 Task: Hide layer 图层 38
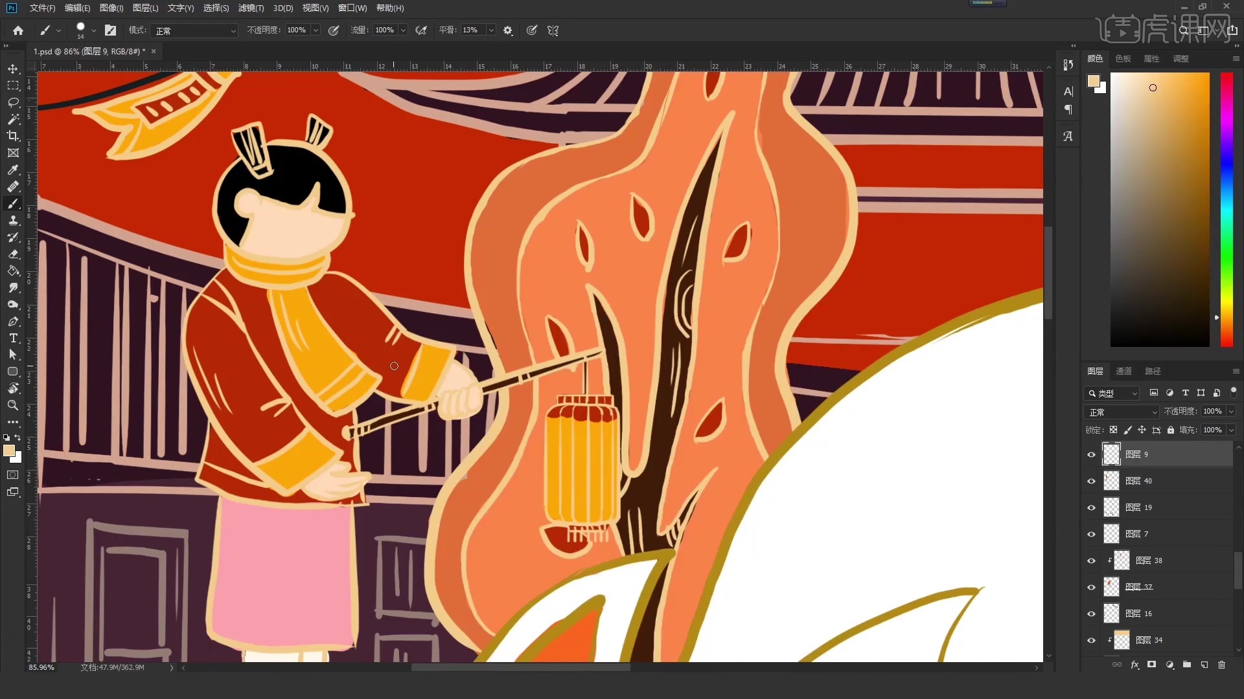click(1091, 560)
